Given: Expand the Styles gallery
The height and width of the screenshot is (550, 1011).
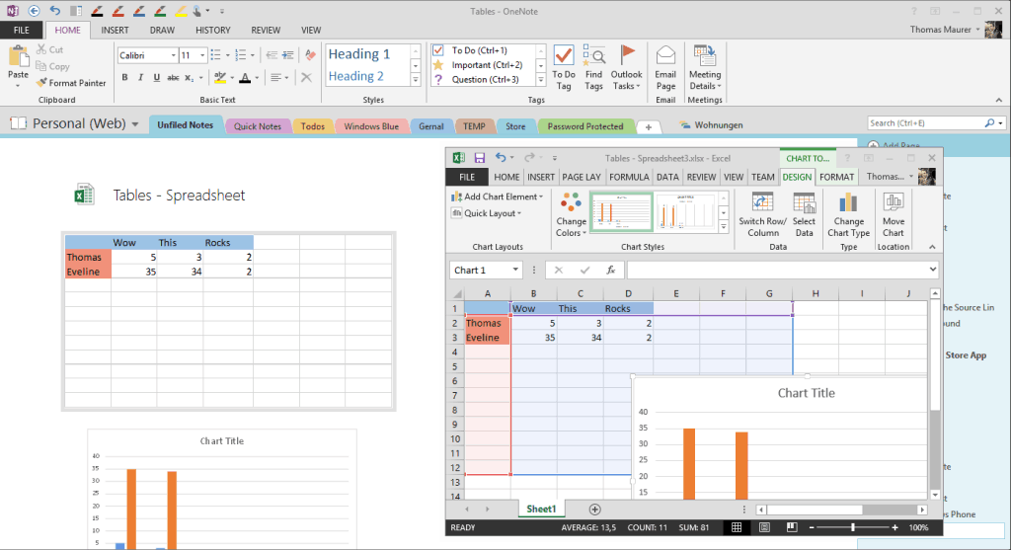Looking at the screenshot, I should (x=416, y=80).
